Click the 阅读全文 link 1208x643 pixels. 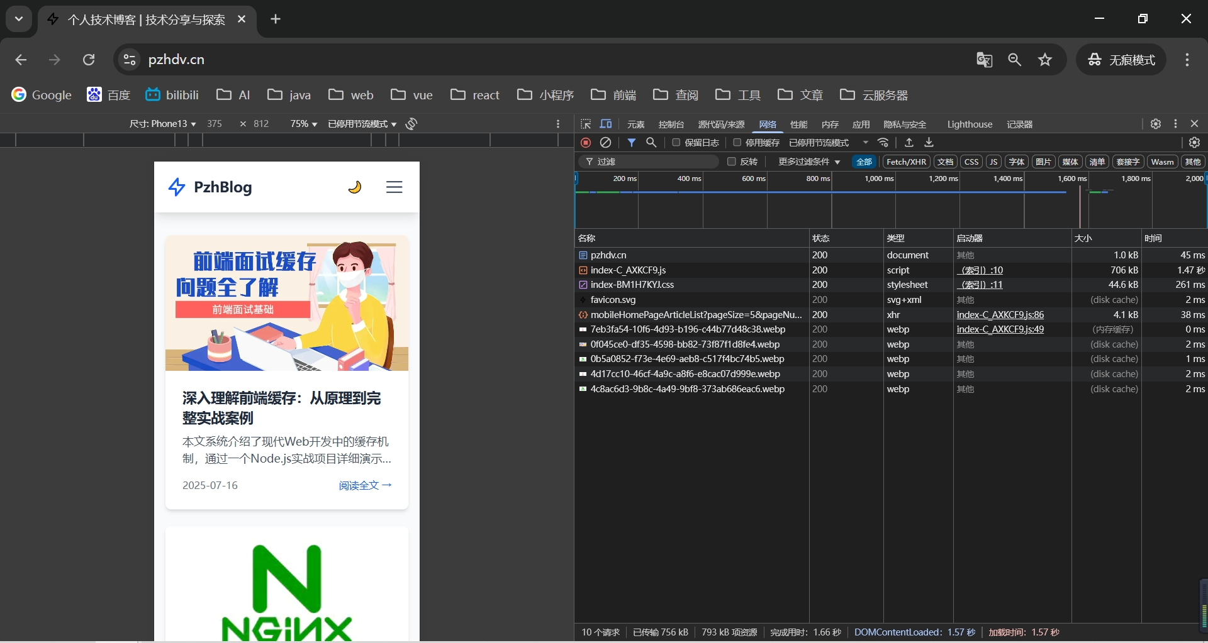point(365,485)
